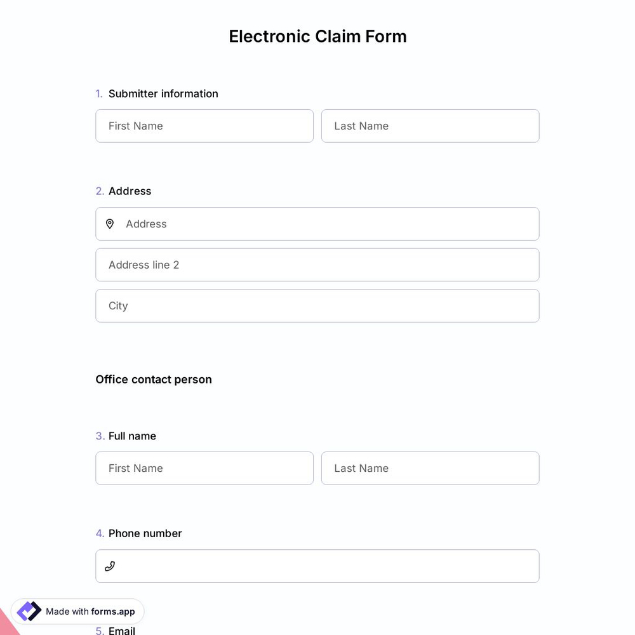Click the Office contact person heading
The height and width of the screenshot is (635, 635).
point(154,379)
